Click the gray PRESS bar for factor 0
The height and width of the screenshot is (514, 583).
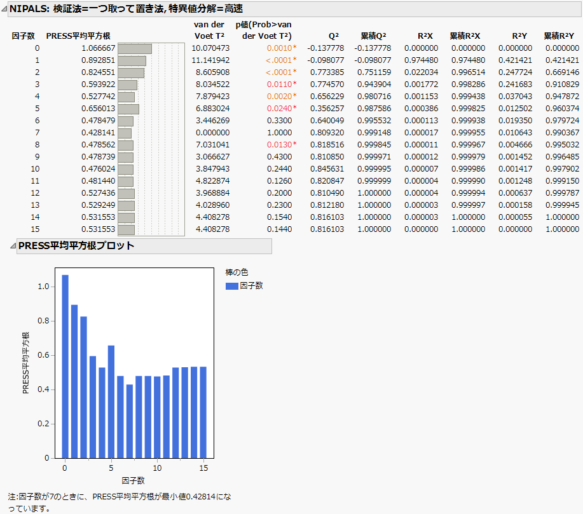click(x=135, y=49)
